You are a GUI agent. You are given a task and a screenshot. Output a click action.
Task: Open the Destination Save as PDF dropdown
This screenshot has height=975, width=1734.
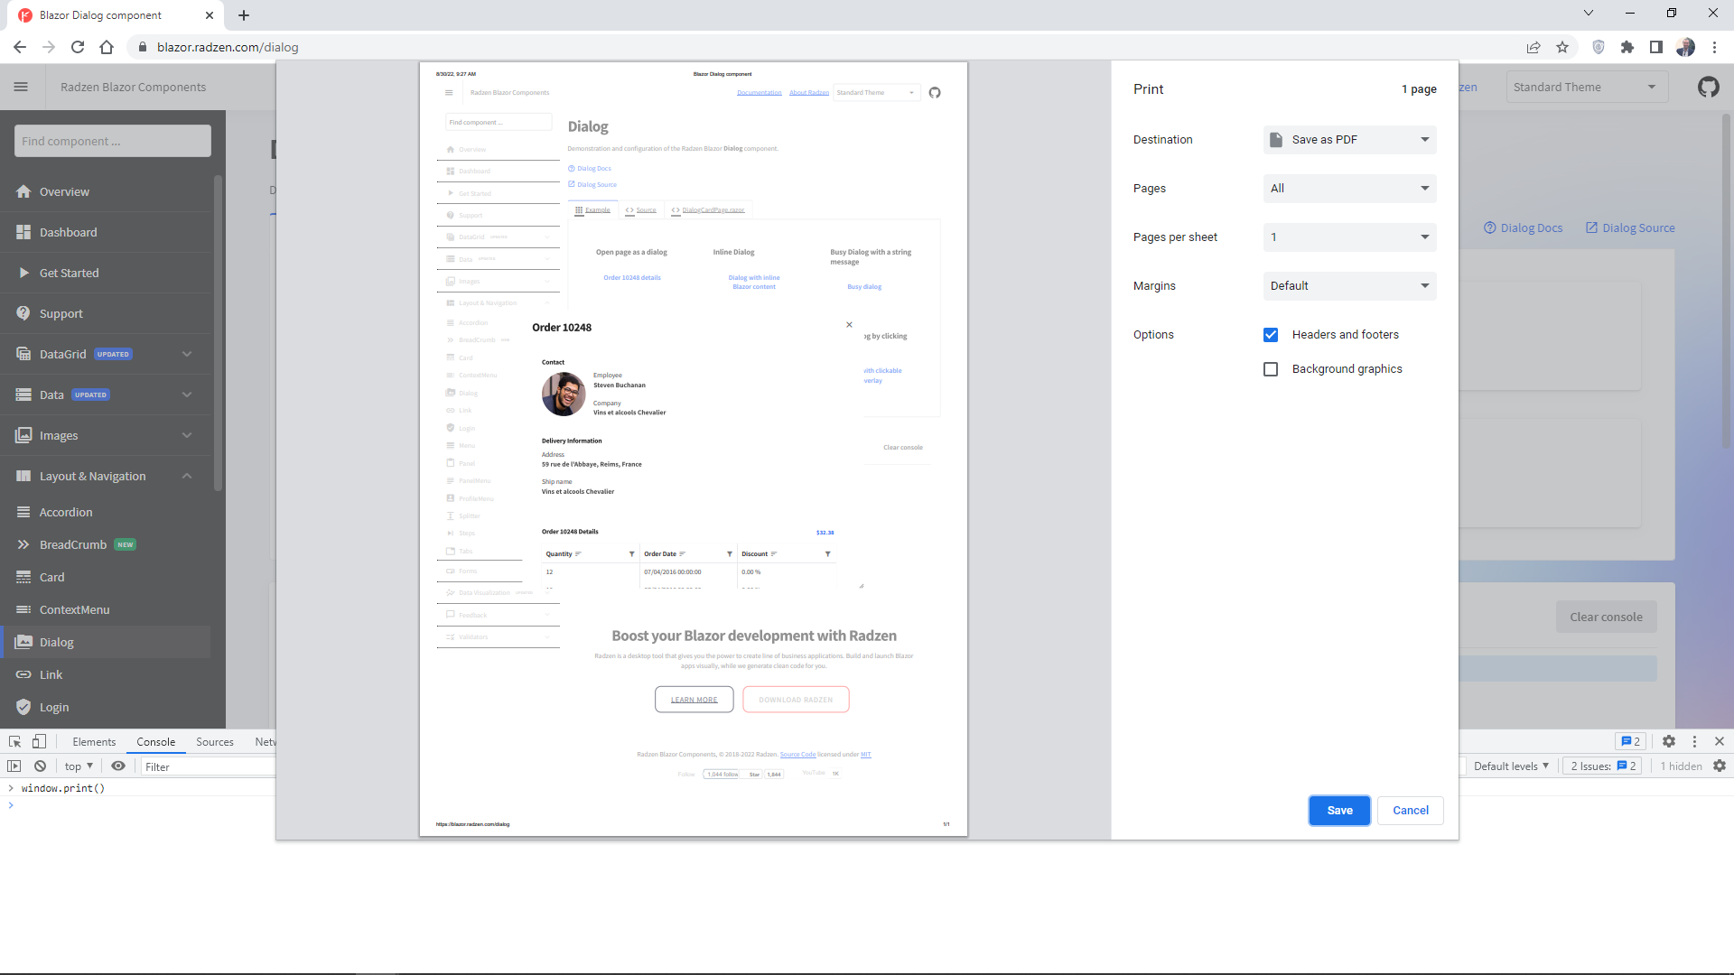pos(1349,140)
